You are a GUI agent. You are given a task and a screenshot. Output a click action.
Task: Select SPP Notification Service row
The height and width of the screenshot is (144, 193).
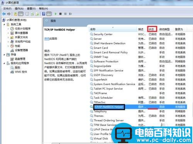tap(138, 71)
